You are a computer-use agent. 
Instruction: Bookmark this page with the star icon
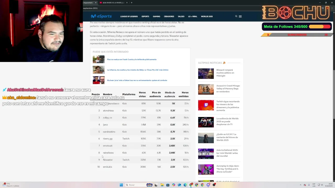(309, 8)
